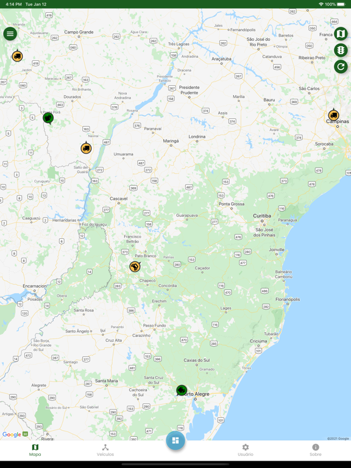The height and width of the screenshot is (468, 351).
Task: Click the Santa Maria city label
Action: (106, 381)
